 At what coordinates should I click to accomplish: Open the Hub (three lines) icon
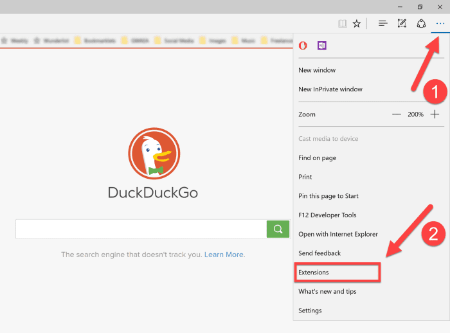coord(383,24)
